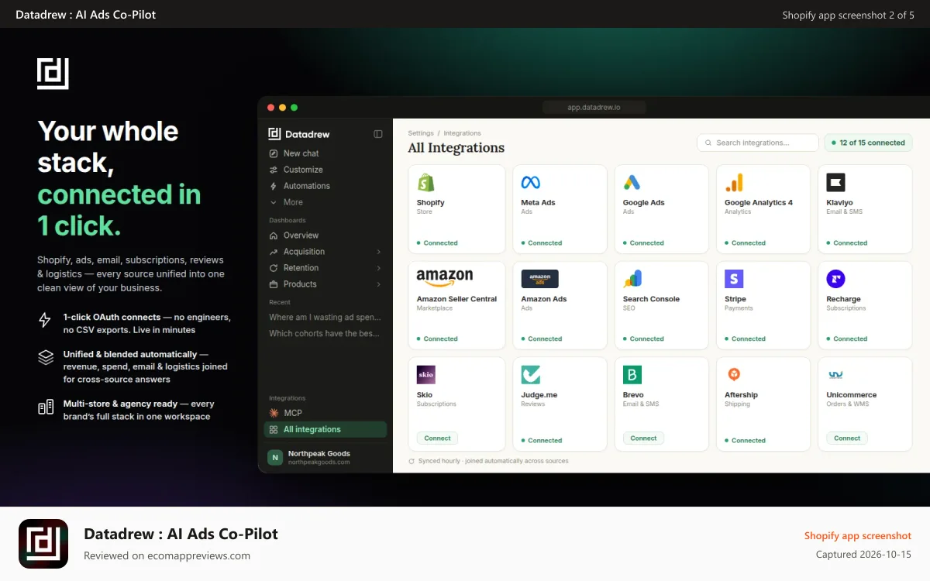This screenshot has width=930, height=581.
Task: Focus the Search integrations field
Action: click(758, 143)
